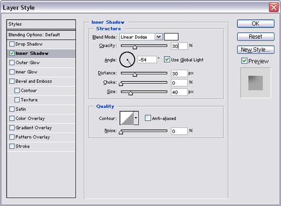
Task: Select the Bevel and Emboss label
Action: coord(34,81)
